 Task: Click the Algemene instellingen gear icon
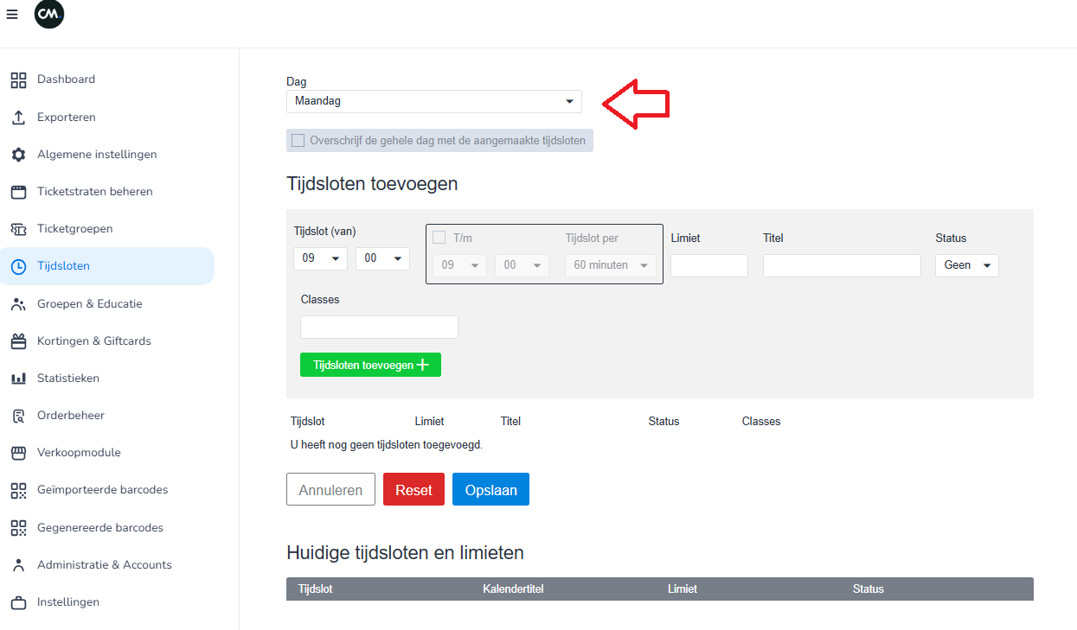coord(18,155)
